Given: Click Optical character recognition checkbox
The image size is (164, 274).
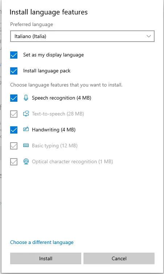Looking at the screenshot, I should click(x=14, y=162).
